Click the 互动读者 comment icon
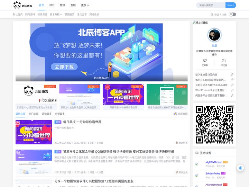 (x=197, y=153)
